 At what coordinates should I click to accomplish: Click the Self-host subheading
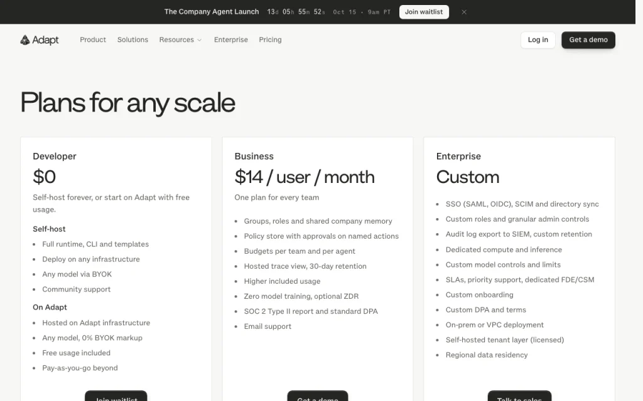[49, 229]
